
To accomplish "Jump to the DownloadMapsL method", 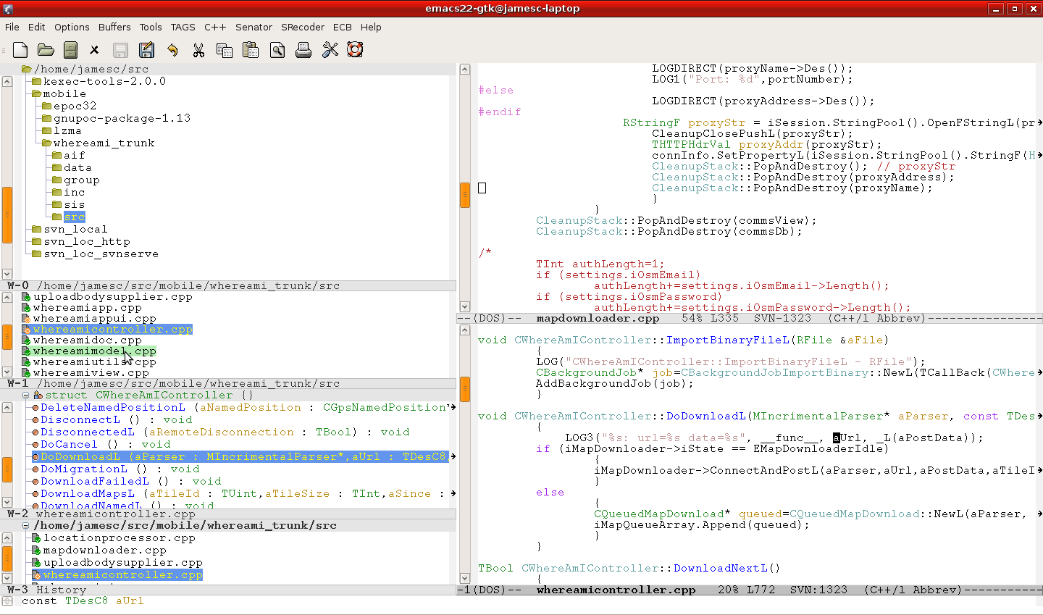I will coord(87,493).
